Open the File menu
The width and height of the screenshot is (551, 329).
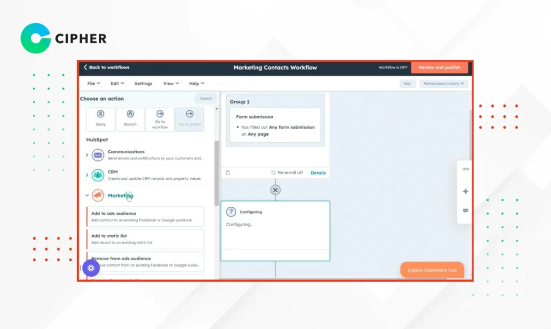(x=93, y=83)
